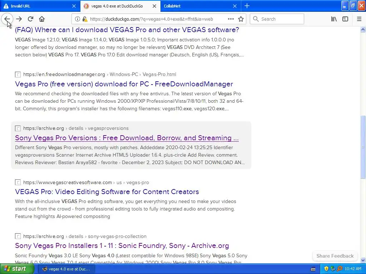Open a new tab with plus button
366x274 pixels.
247,6
